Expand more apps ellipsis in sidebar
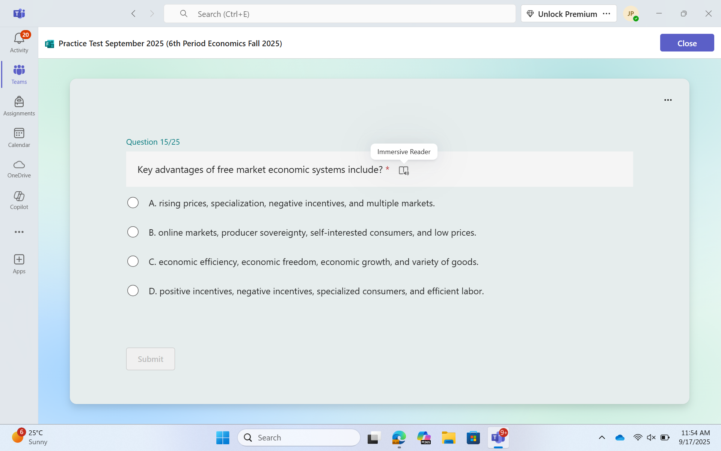The width and height of the screenshot is (721, 451). coord(19,232)
